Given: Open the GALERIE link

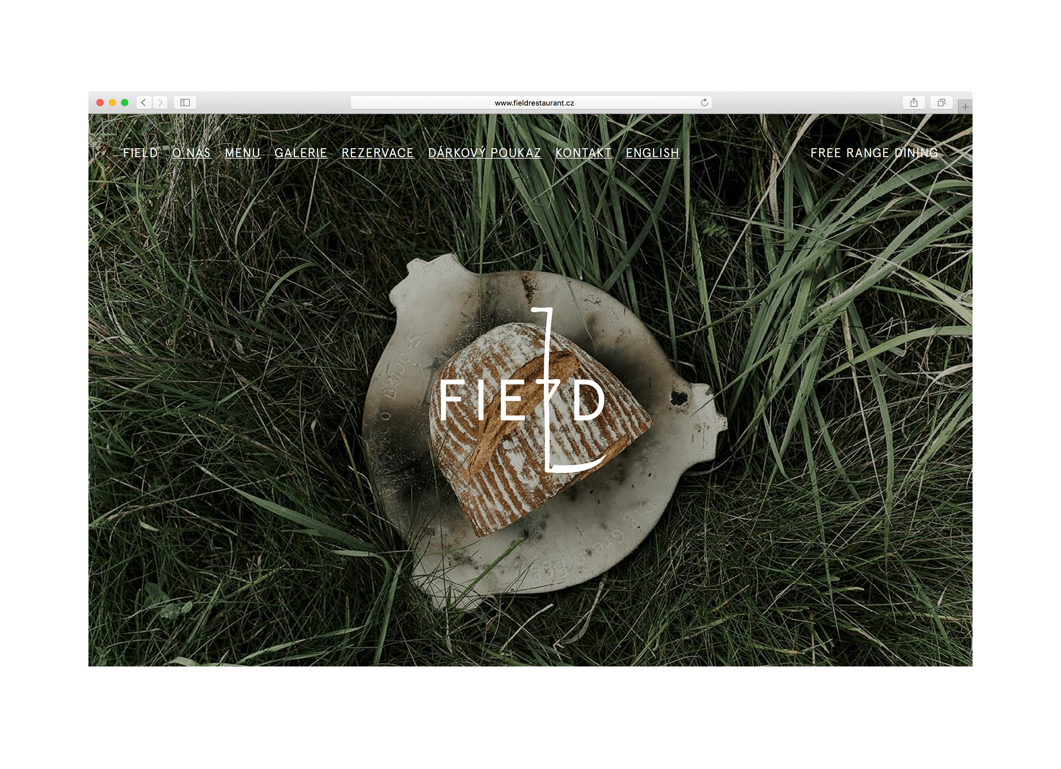Looking at the screenshot, I should [301, 153].
